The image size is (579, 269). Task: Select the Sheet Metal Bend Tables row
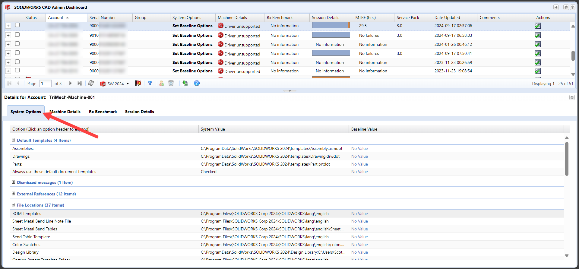point(287,229)
